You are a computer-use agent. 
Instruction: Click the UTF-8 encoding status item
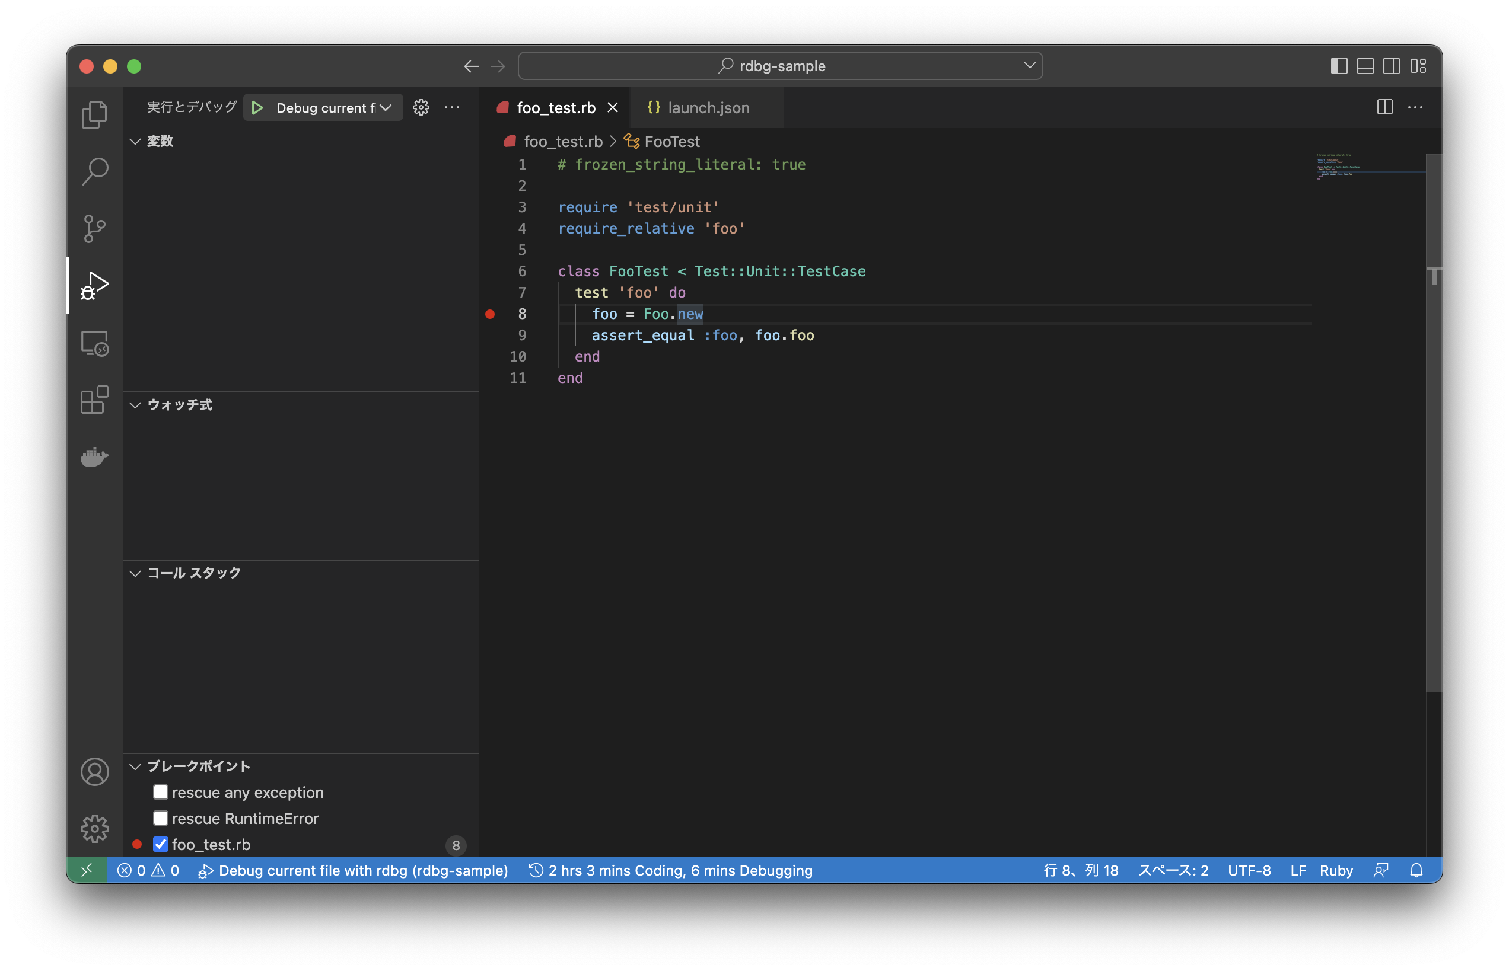(1249, 870)
